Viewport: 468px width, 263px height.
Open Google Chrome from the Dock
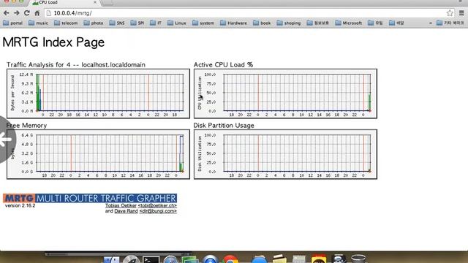point(230,259)
